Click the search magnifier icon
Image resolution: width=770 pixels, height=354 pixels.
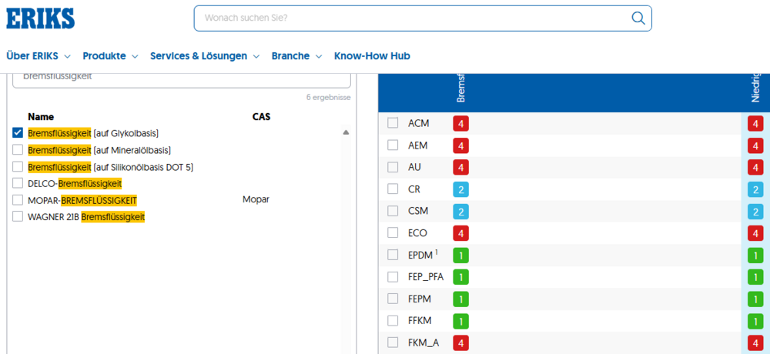tap(638, 18)
